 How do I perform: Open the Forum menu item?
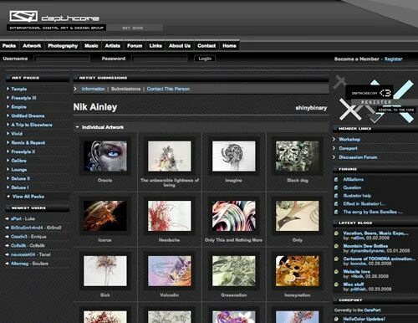tap(135, 46)
